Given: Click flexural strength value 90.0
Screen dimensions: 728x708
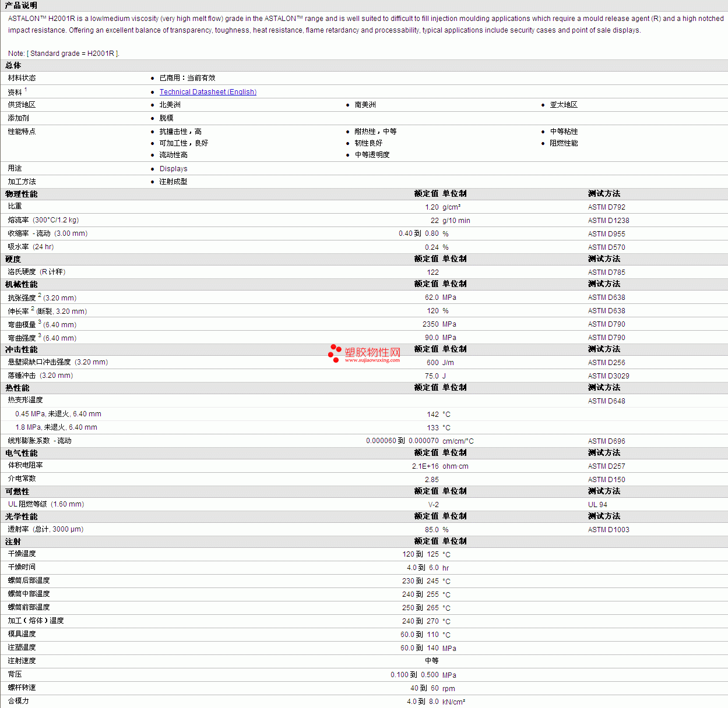Looking at the screenshot, I should point(432,338).
